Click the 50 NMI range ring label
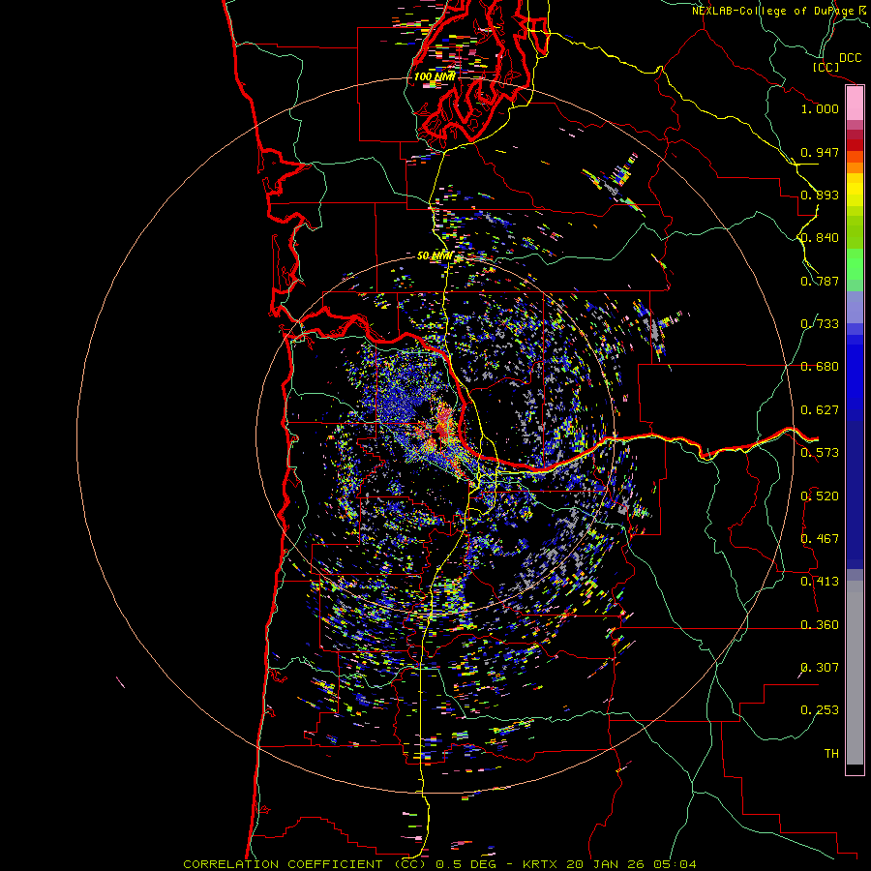Viewport: 871px width, 871px height. pos(435,256)
